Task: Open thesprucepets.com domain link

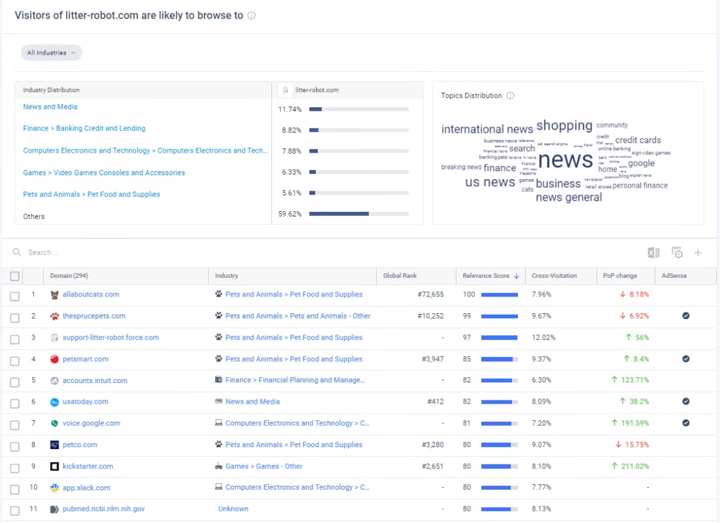Action: point(94,316)
